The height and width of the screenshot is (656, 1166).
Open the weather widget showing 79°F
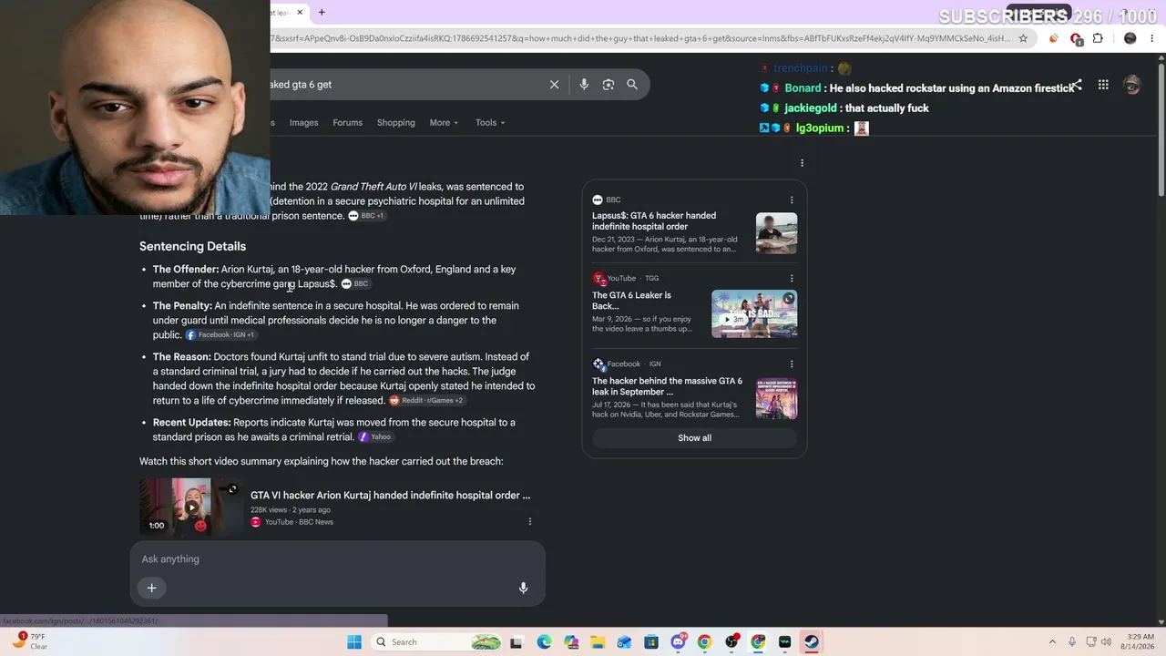click(x=29, y=641)
